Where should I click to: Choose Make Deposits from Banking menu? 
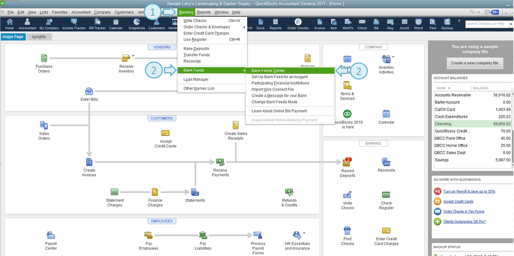point(212,49)
